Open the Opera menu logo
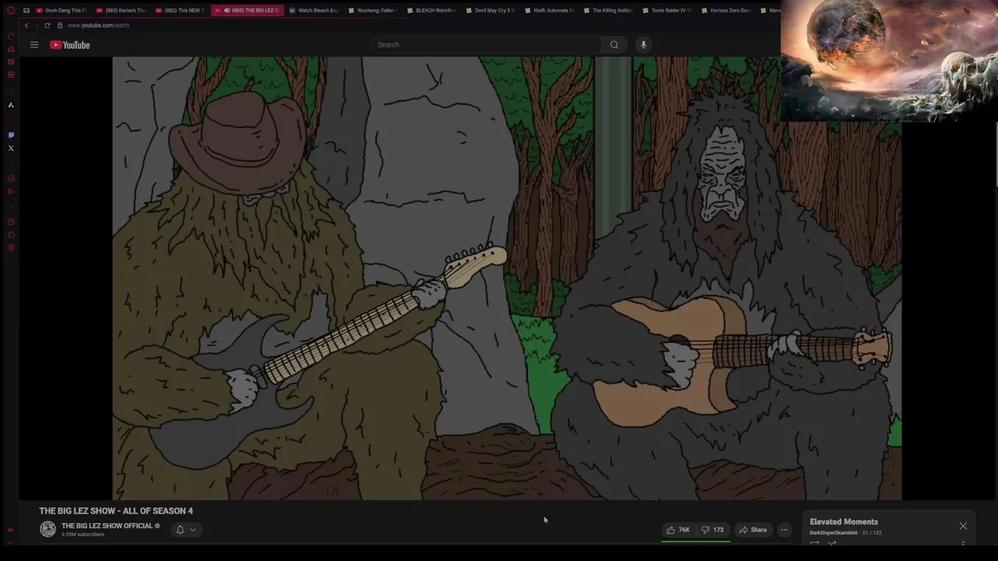Image resolution: width=998 pixels, height=561 pixels. (x=11, y=10)
